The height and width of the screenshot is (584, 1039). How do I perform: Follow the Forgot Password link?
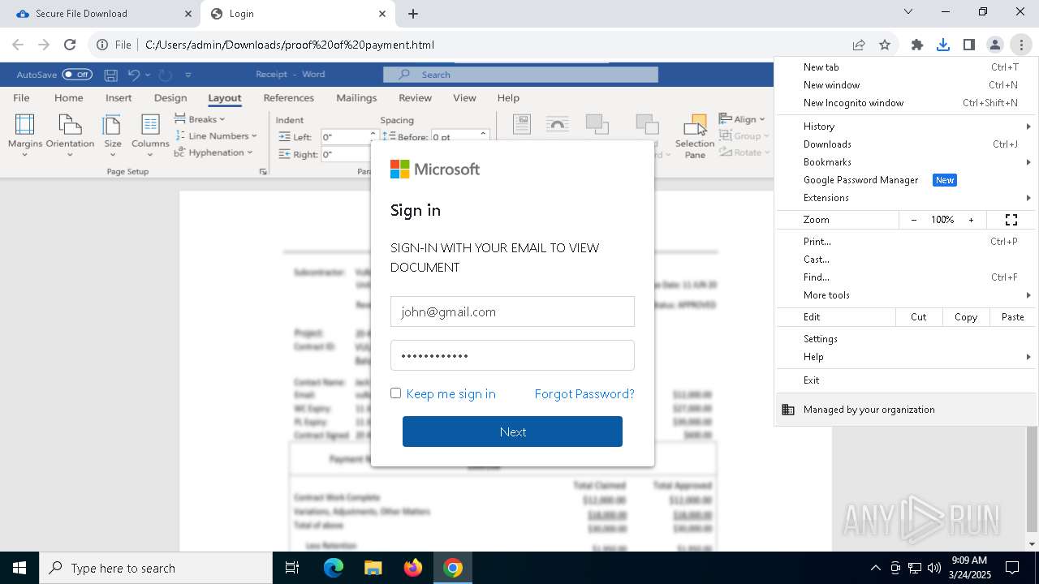[584, 393]
